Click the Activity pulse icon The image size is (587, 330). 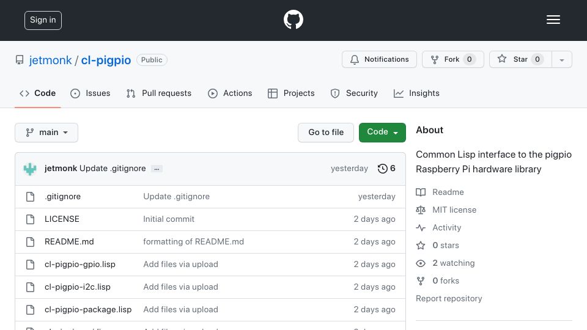(421, 227)
